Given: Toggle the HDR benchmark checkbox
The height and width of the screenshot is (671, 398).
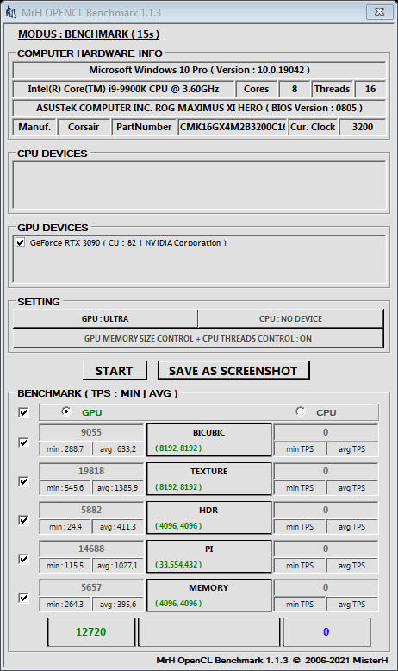Looking at the screenshot, I should (23, 520).
